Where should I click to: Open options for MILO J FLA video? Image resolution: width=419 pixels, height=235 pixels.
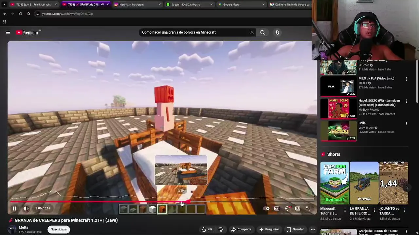(x=406, y=79)
